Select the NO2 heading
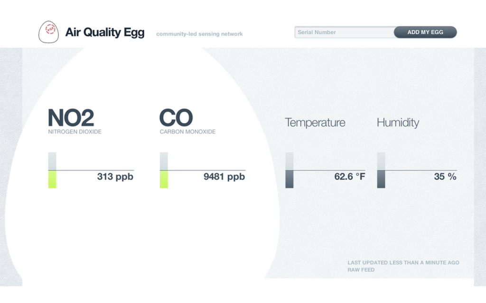The width and height of the screenshot is (486, 303). click(x=71, y=118)
